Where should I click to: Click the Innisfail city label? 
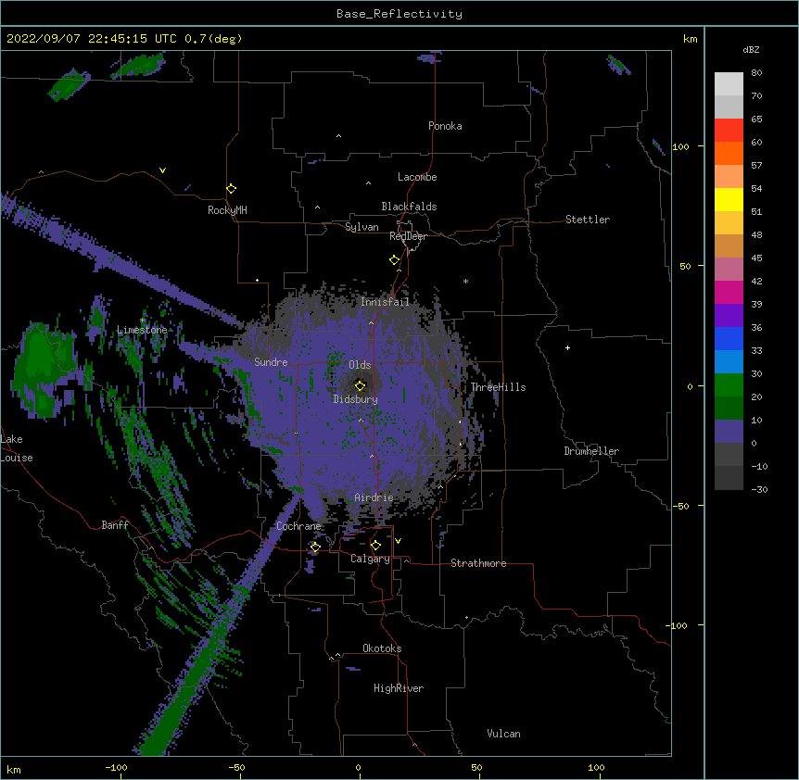coord(385,302)
